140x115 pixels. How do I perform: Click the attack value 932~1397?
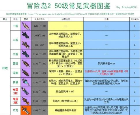(40, 45)
